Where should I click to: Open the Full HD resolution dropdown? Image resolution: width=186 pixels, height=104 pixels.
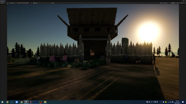coord(25,3)
